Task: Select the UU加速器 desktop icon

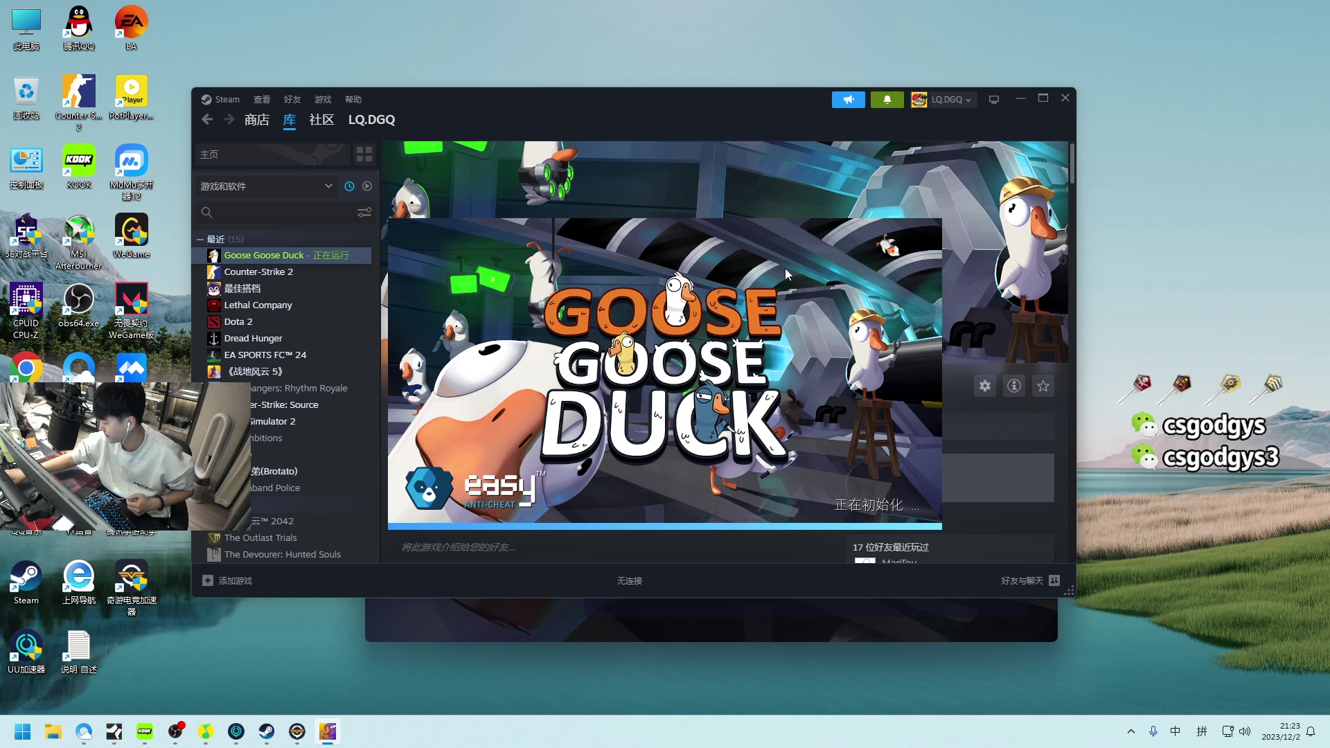Action: tap(26, 652)
